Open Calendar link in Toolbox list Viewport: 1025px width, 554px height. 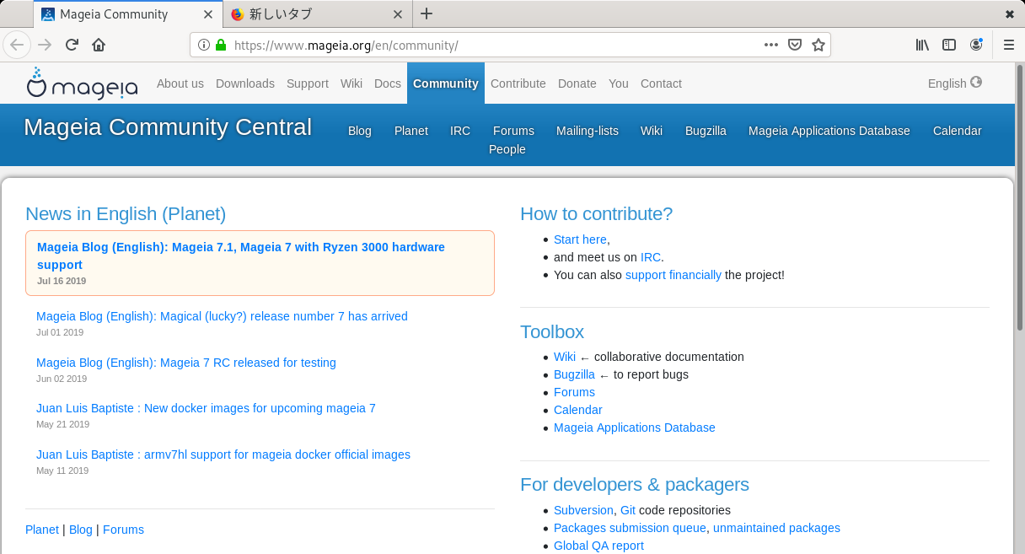(x=578, y=410)
